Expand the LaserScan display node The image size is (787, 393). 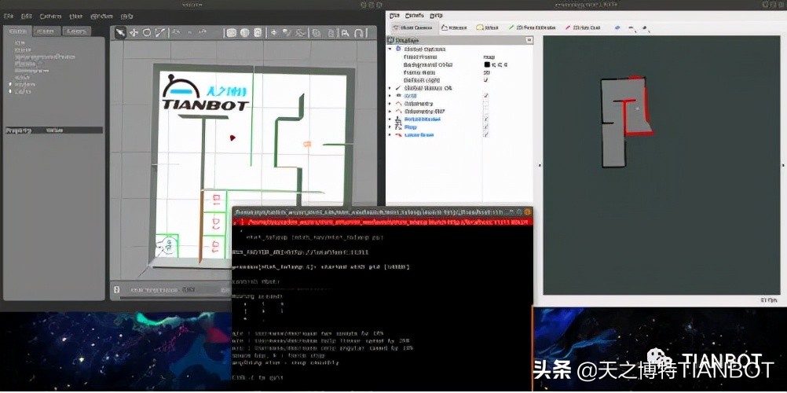coord(390,135)
